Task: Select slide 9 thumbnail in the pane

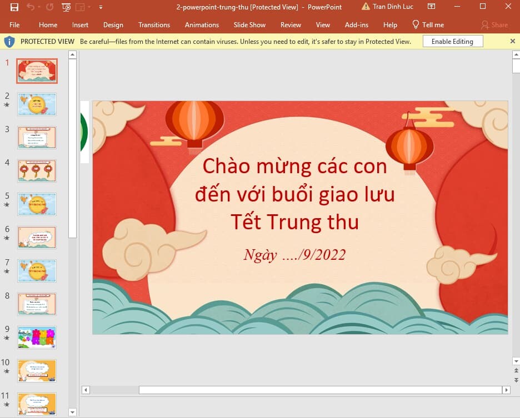Action: 37,337
